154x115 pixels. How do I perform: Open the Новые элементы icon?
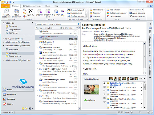click(16, 11)
